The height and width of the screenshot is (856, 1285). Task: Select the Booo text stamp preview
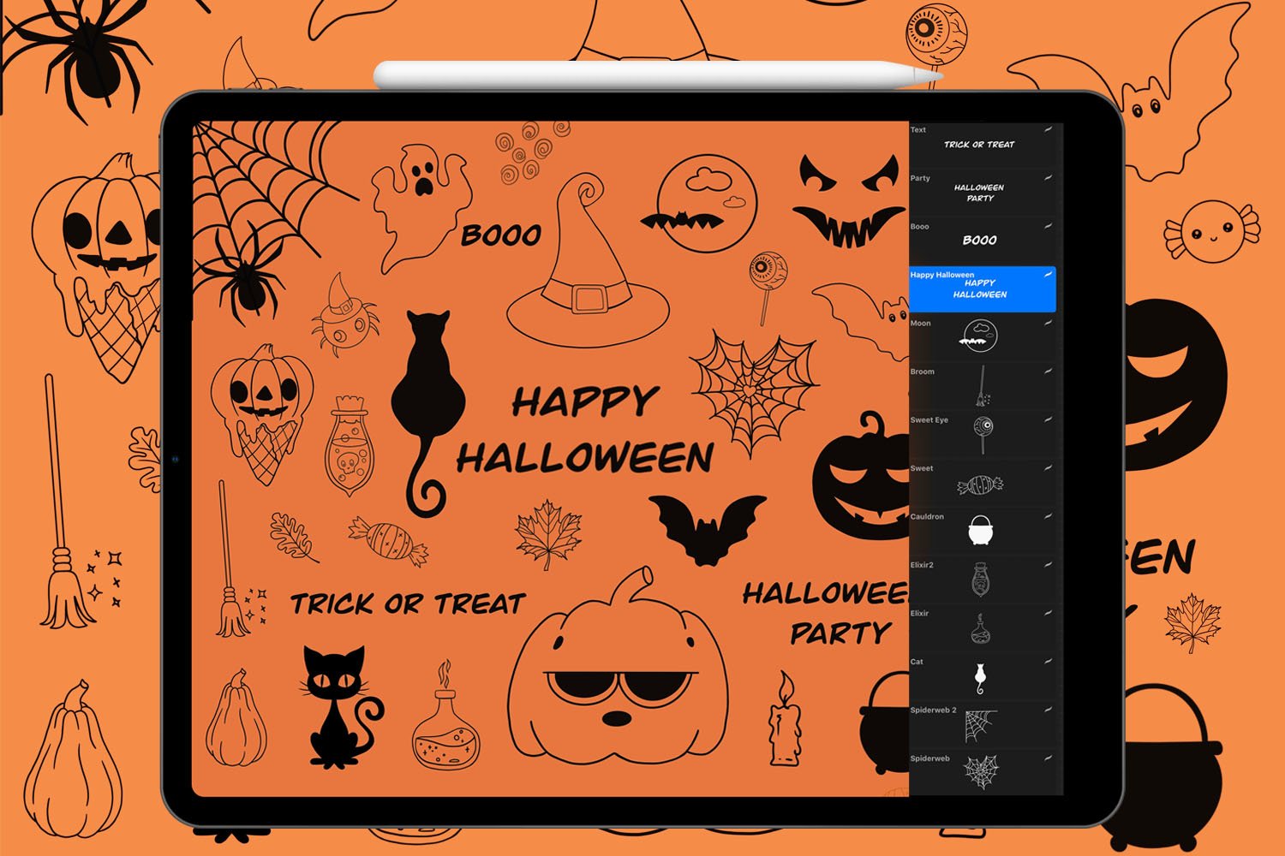pyautogui.click(x=979, y=241)
